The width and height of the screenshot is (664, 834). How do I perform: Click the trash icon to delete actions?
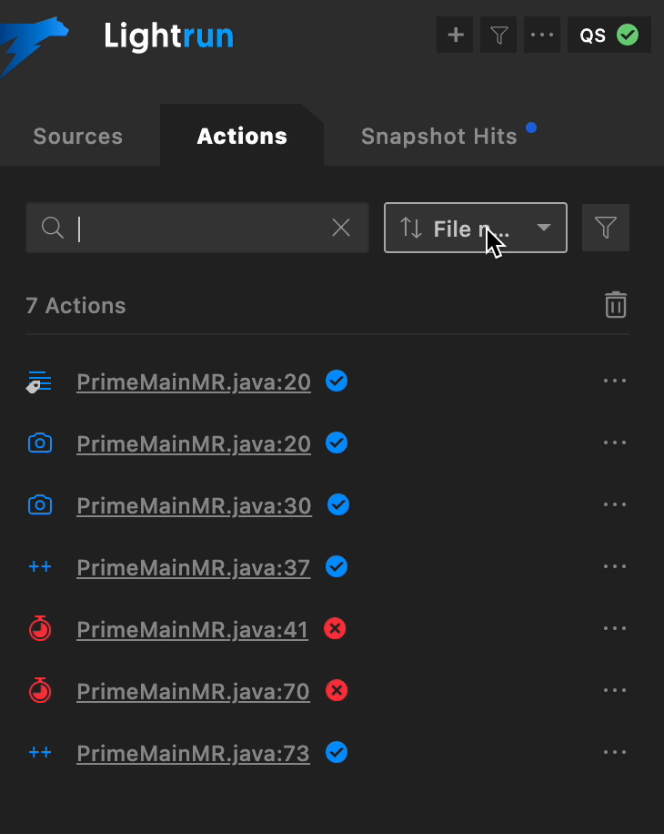616,305
